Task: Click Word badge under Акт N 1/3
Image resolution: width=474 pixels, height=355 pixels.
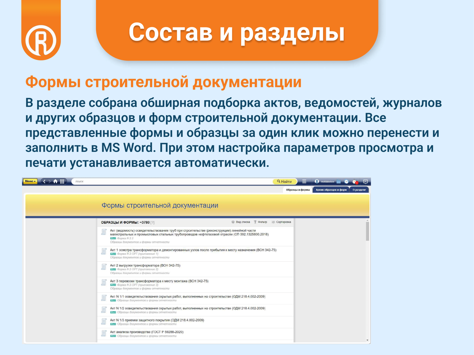Action: click(x=113, y=324)
